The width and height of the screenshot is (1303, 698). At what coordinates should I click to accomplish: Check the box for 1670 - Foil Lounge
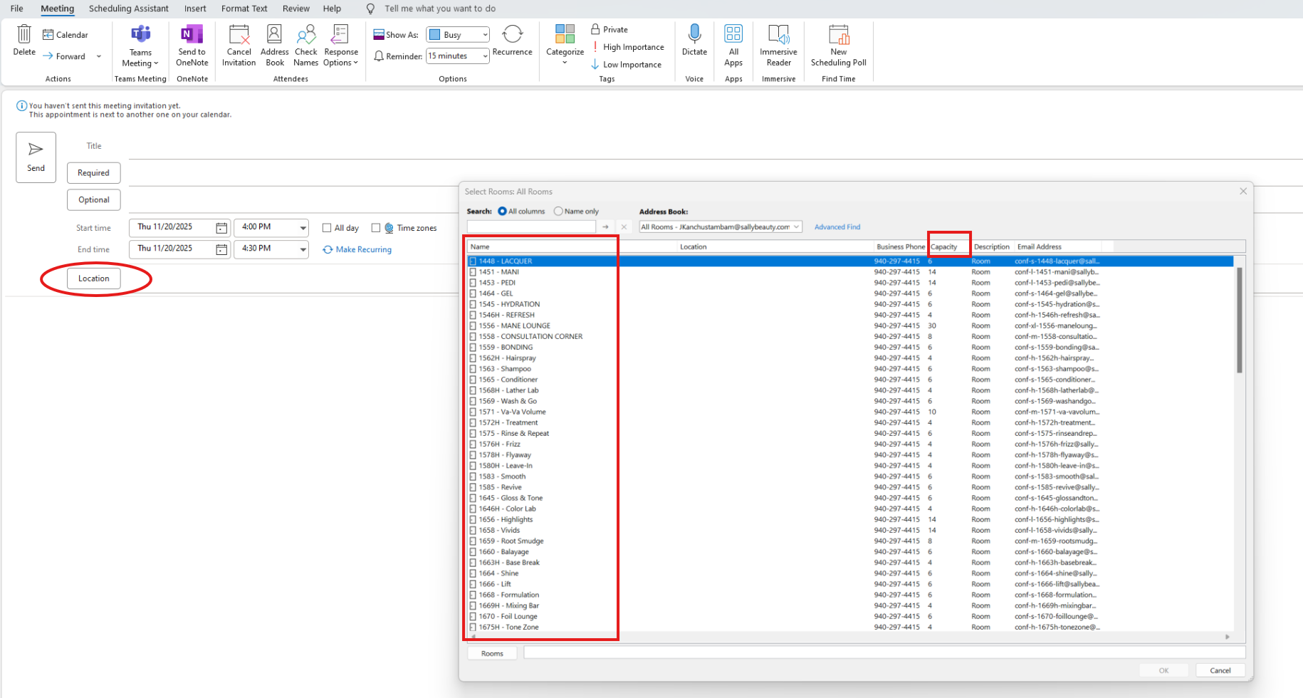[x=473, y=616]
